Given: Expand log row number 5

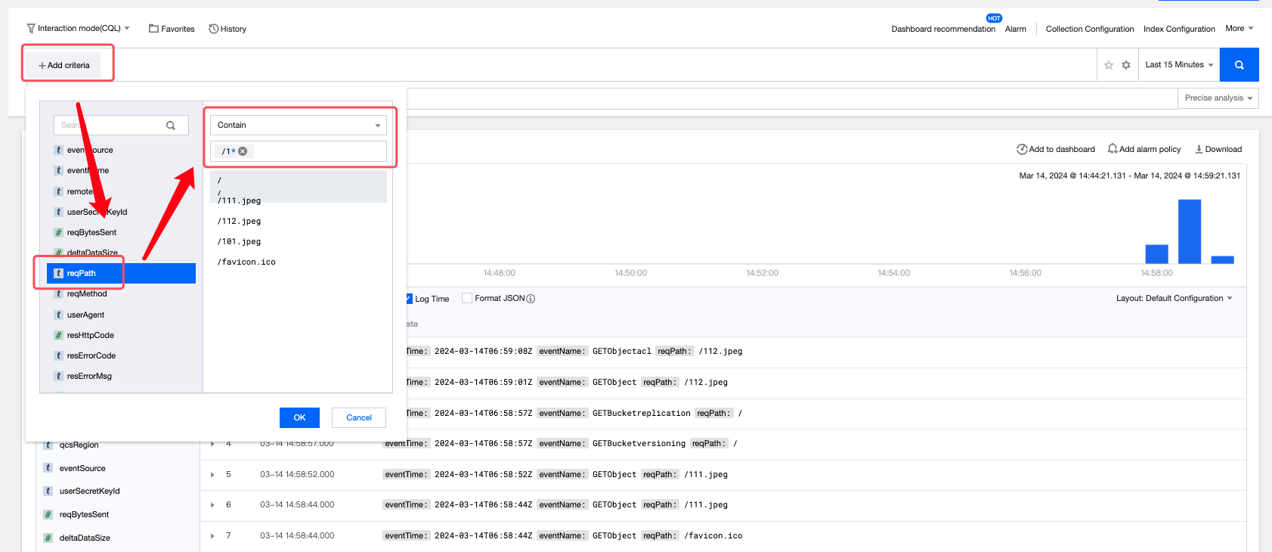Looking at the screenshot, I should 212,475.
